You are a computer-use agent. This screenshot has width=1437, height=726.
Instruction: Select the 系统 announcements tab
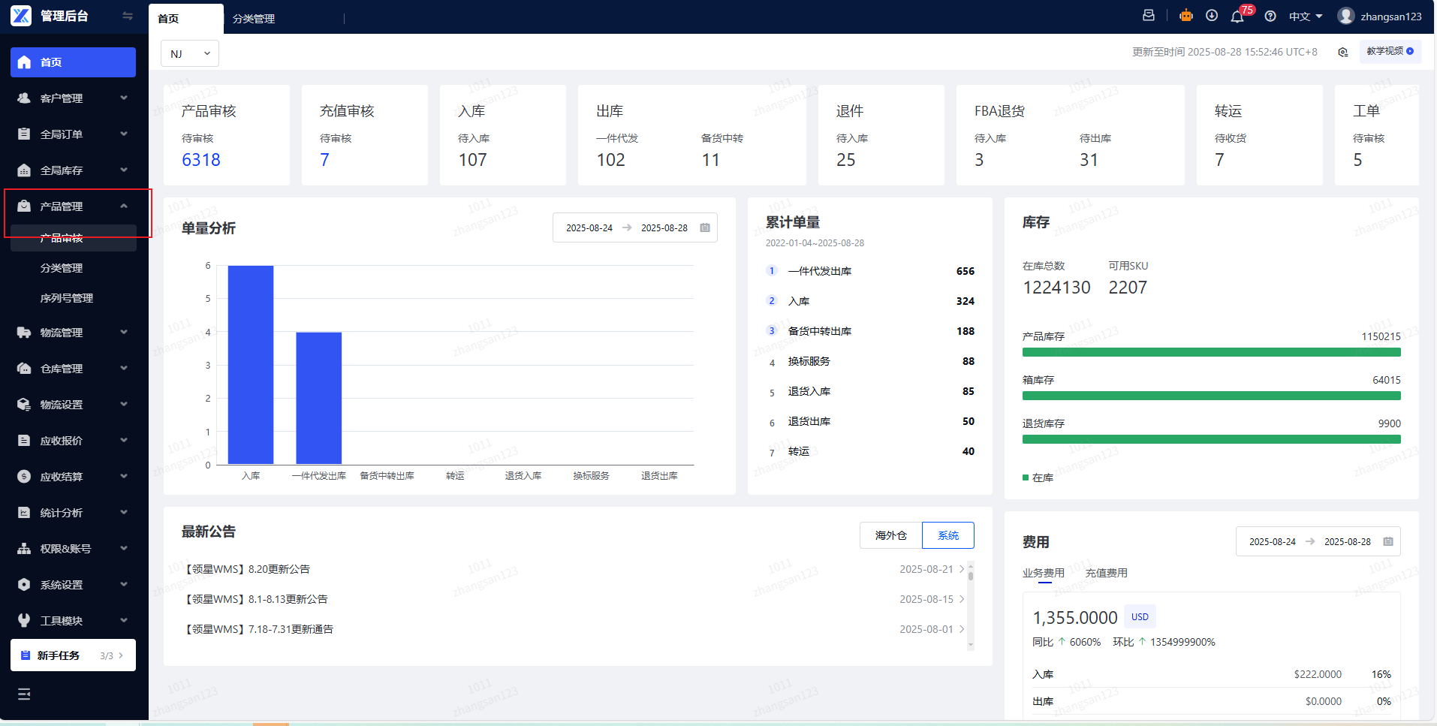pyautogui.click(x=948, y=535)
